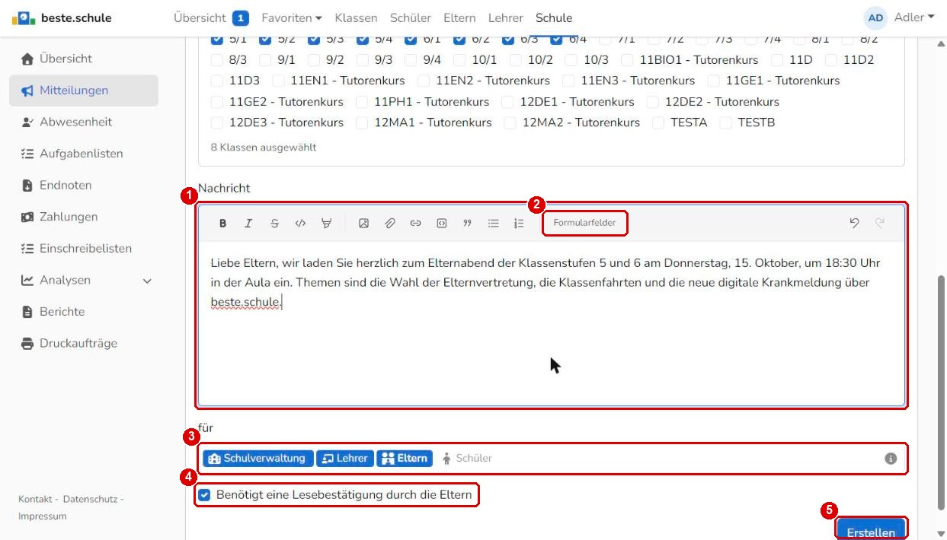Go to the Schüler navigation item
The image size is (947, 540).
click(411, 17)
